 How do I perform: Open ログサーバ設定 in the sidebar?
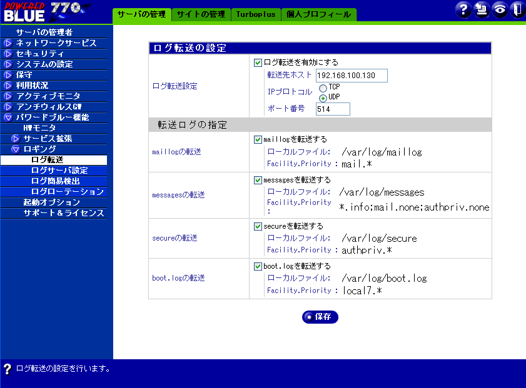(59, 171)
